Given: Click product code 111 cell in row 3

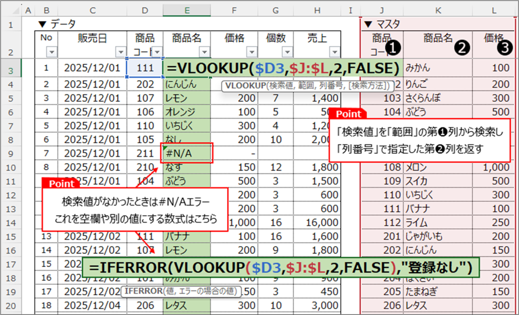Looking at the screenshot, I should pyautogui.click(x=145, y=68).
